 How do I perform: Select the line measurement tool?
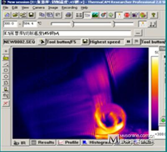(x=6, y=64)
